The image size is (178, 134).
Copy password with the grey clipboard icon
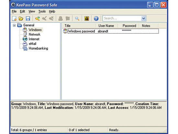pyautogui.click(x=68, y=18)
